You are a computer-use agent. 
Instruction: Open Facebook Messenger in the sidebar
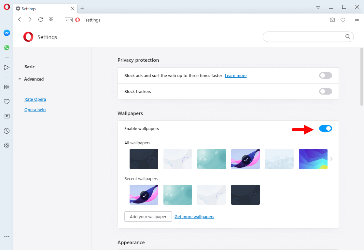click(x=7, y=33)
